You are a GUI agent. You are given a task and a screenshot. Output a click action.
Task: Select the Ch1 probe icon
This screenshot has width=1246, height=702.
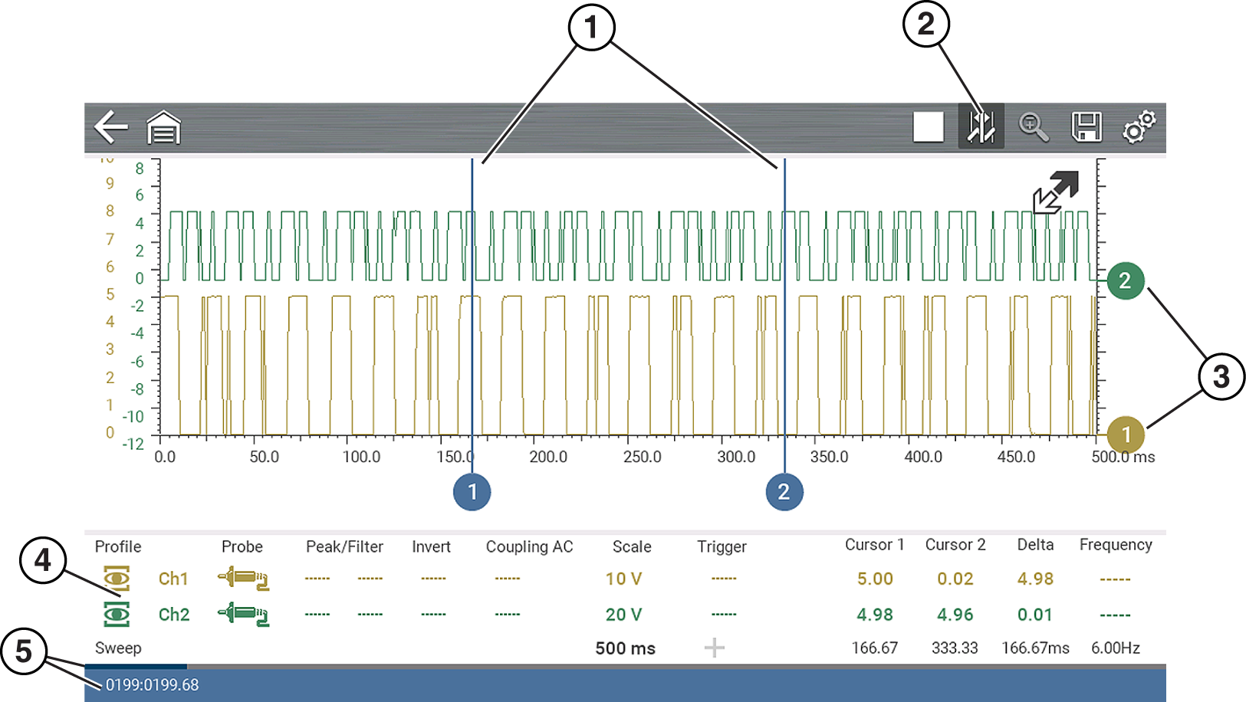coord(242,579)
